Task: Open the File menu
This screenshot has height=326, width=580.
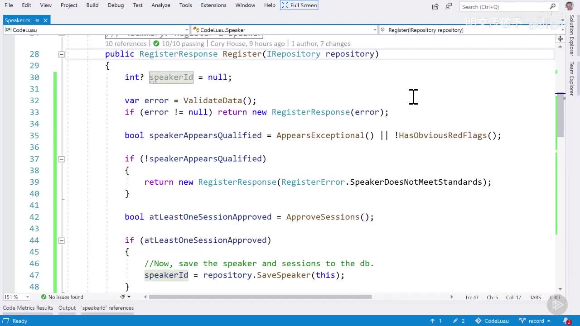Action: pos(9,5)
